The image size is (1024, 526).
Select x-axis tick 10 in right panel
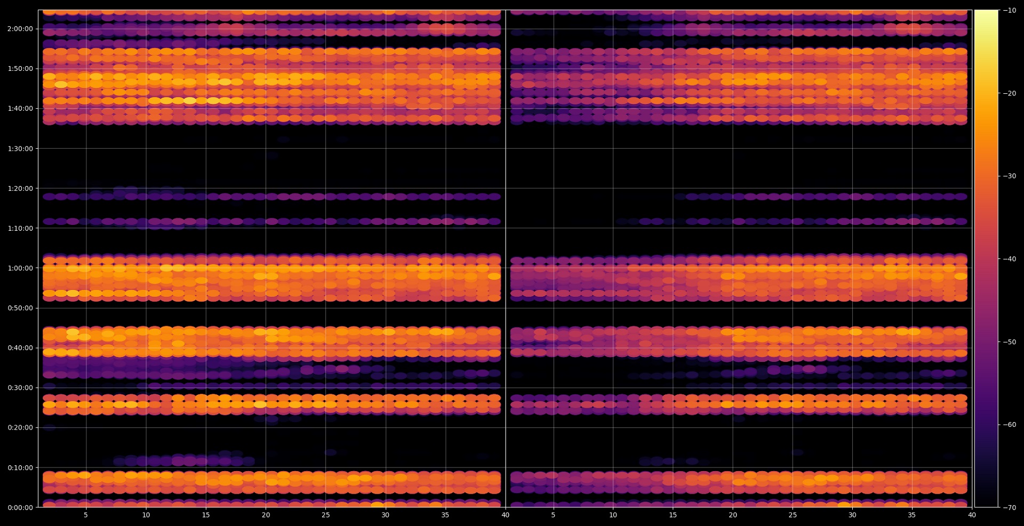pos(613,515)
